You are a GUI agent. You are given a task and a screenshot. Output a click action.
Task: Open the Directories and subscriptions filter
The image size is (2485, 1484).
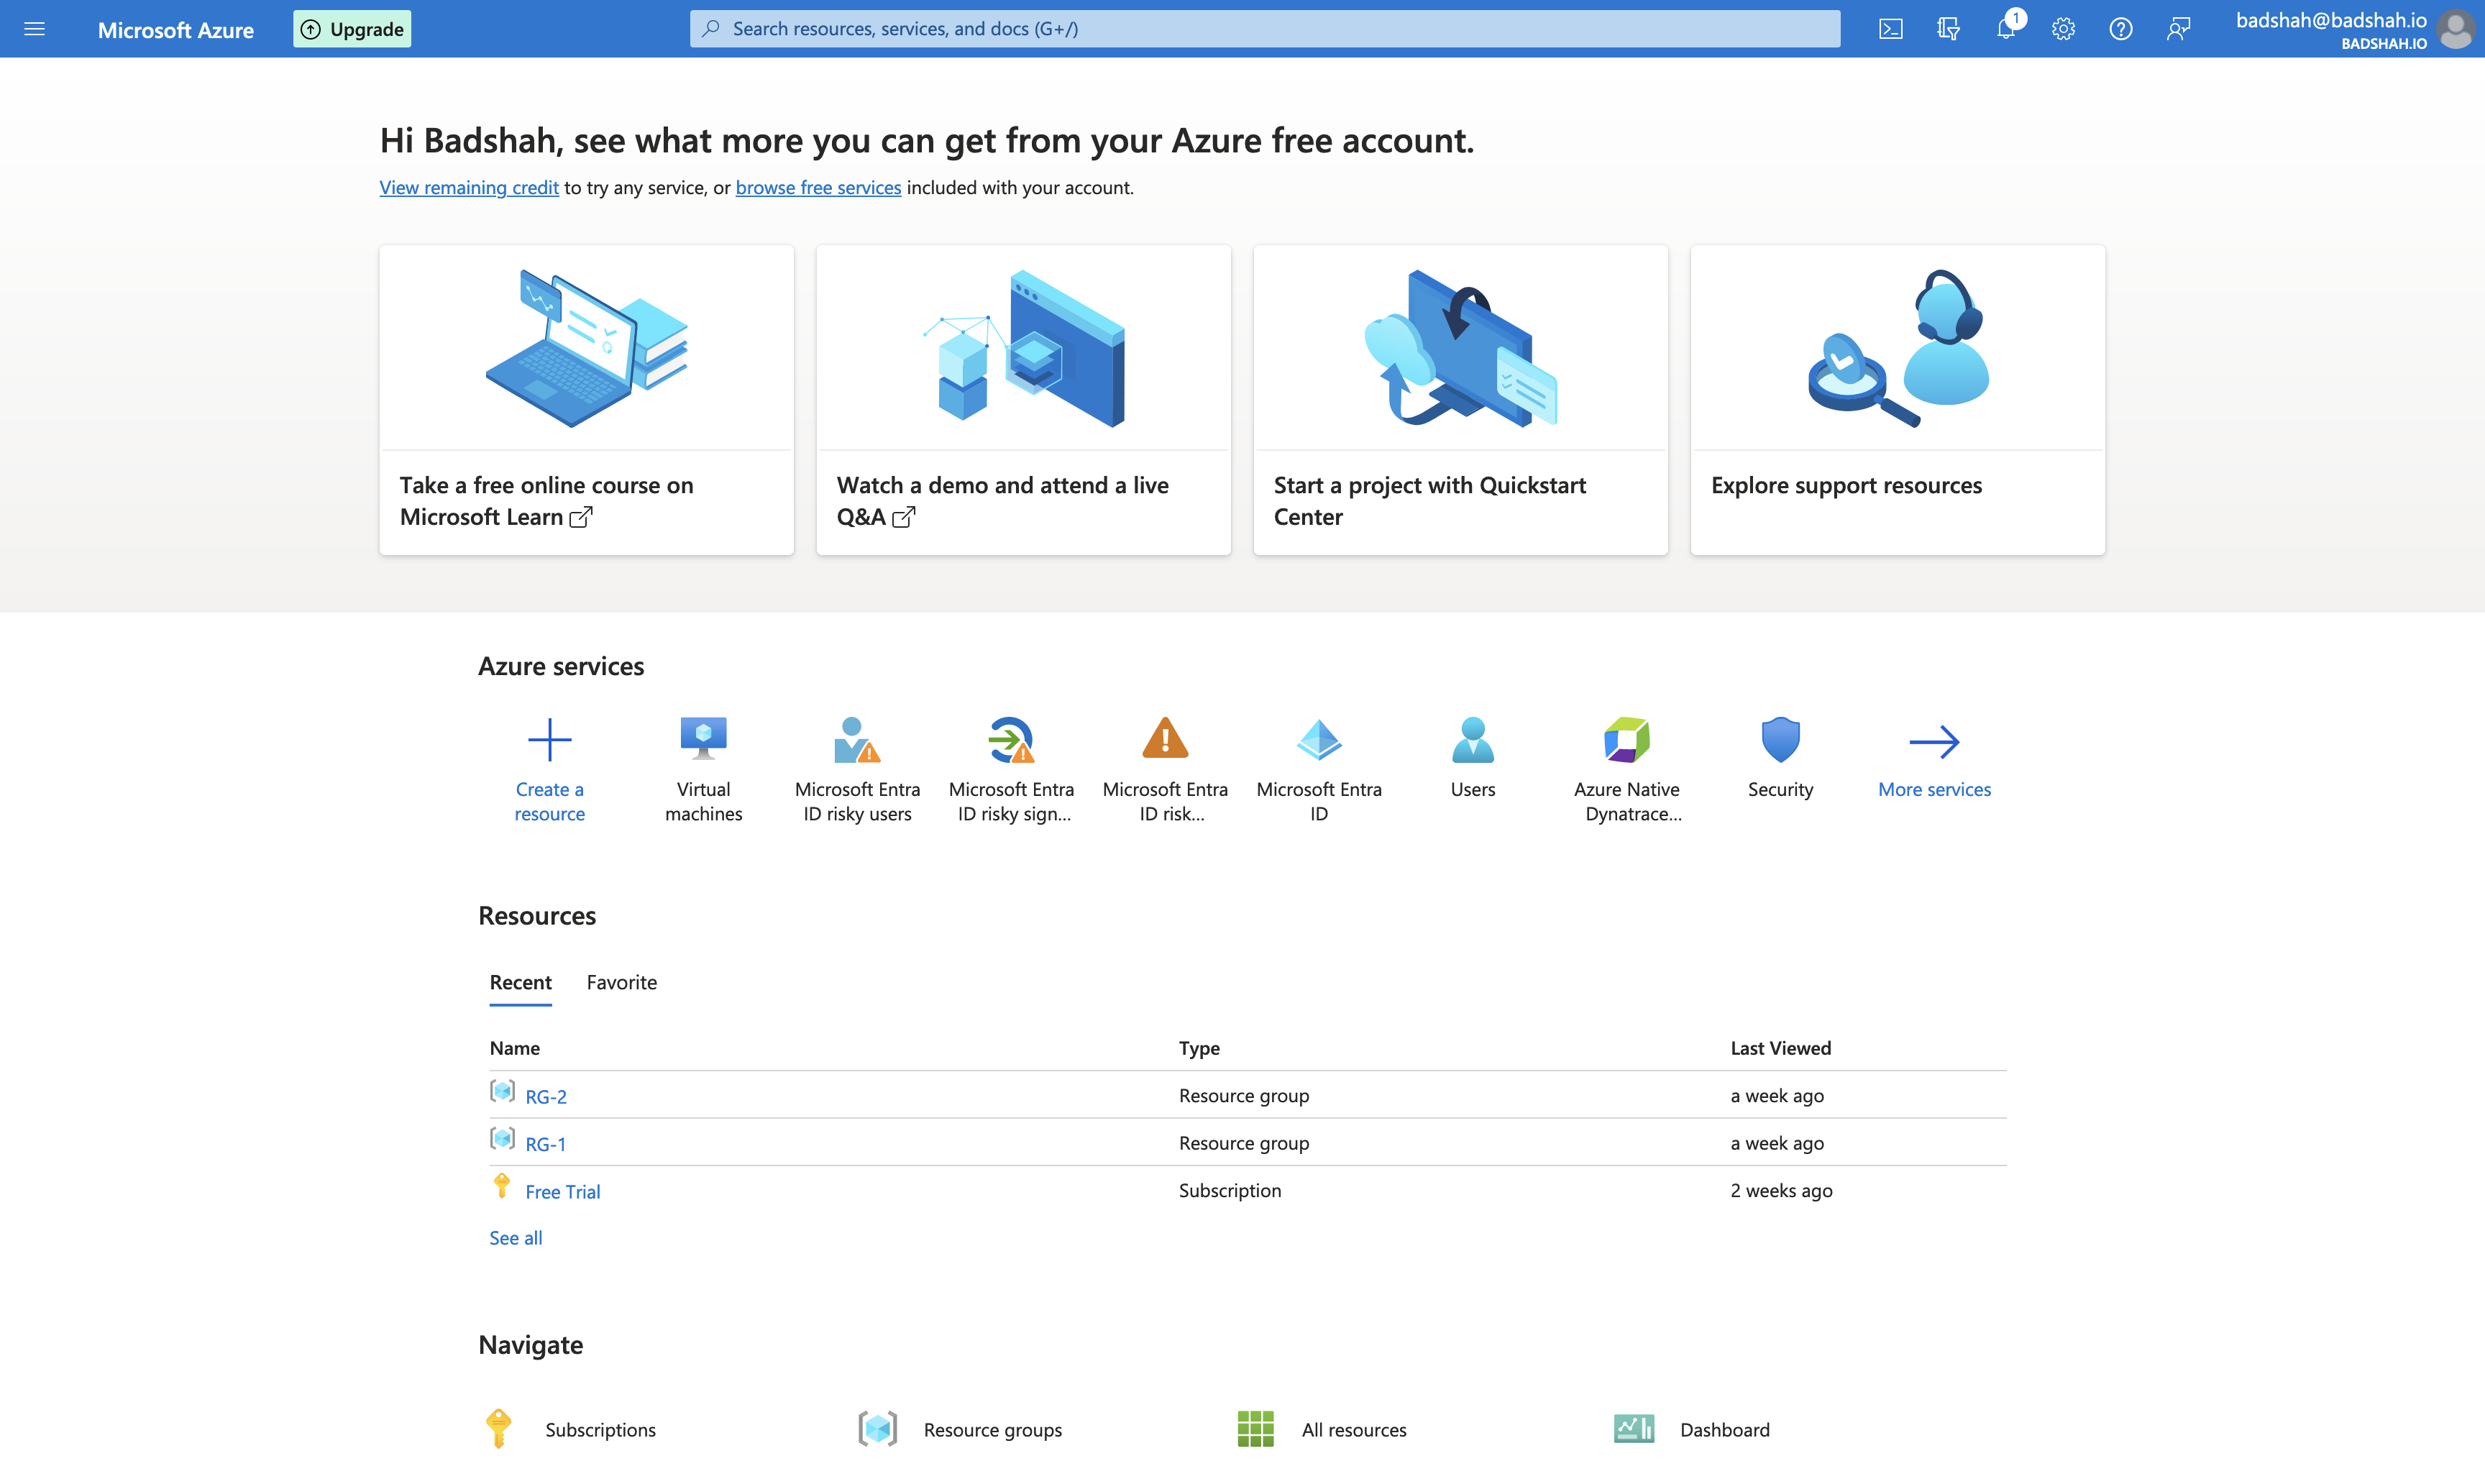coord(1948,28)
